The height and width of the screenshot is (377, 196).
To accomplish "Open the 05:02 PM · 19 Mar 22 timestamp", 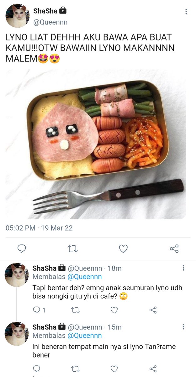I will click(x=39, y=228).
